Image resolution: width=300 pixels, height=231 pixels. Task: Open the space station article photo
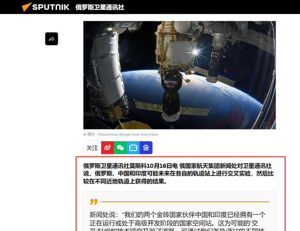[180, 75]
